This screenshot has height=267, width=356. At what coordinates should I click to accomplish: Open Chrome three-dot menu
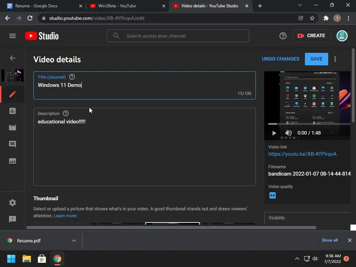[x=348, y=18]
